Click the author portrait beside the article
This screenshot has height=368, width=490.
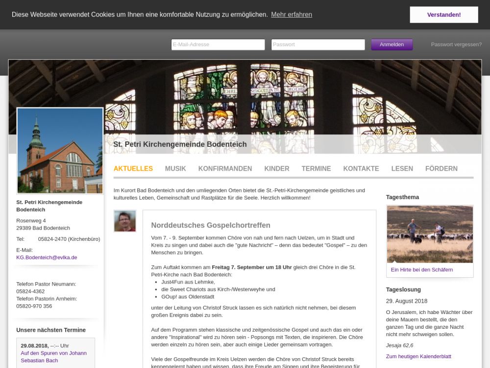tap(124, 221)
